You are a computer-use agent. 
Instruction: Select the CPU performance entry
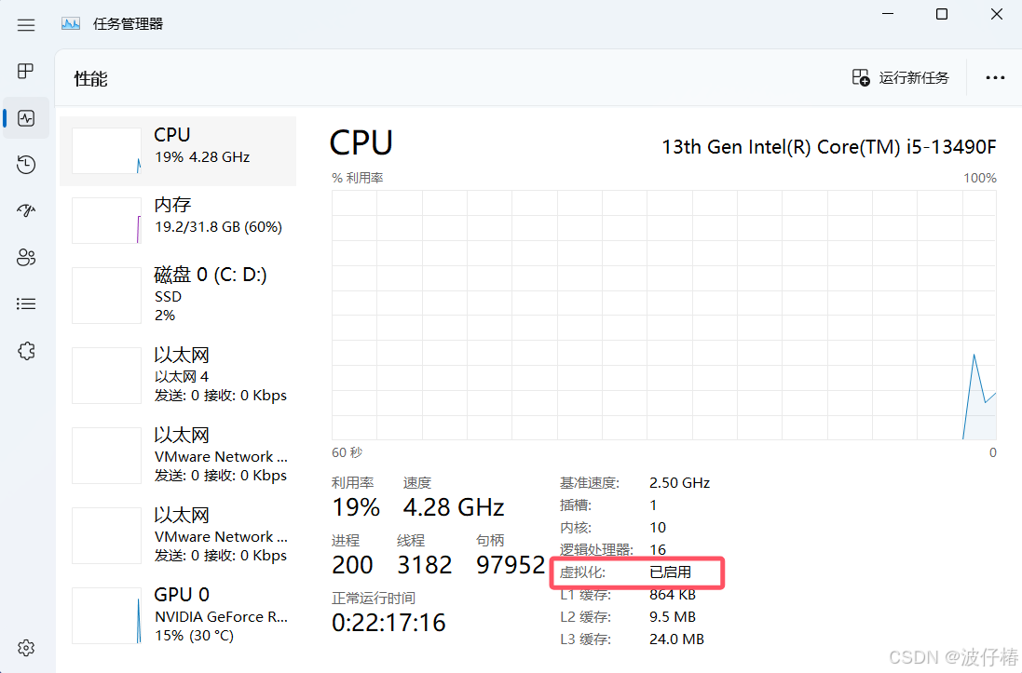[x=178, y=151]
